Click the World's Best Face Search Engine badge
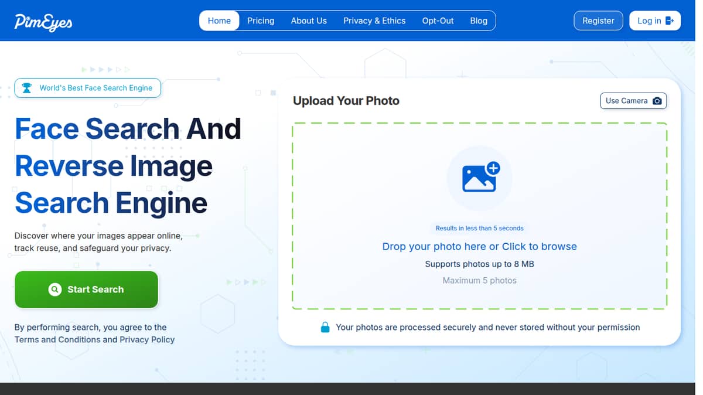 [x=88, y=88]
